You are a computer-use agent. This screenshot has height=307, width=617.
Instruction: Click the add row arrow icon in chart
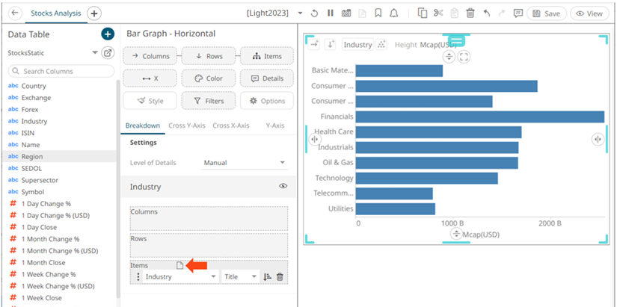(330, 45)
